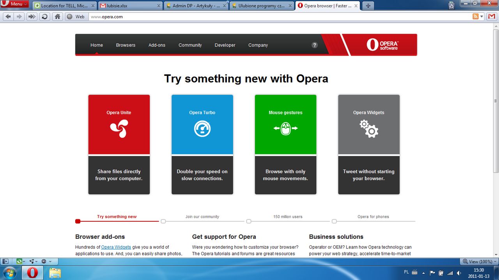The height and width of the screenshot is (280, 499).
Task: Click the 150 million users slider marker
Action: [x=248, y=221]
